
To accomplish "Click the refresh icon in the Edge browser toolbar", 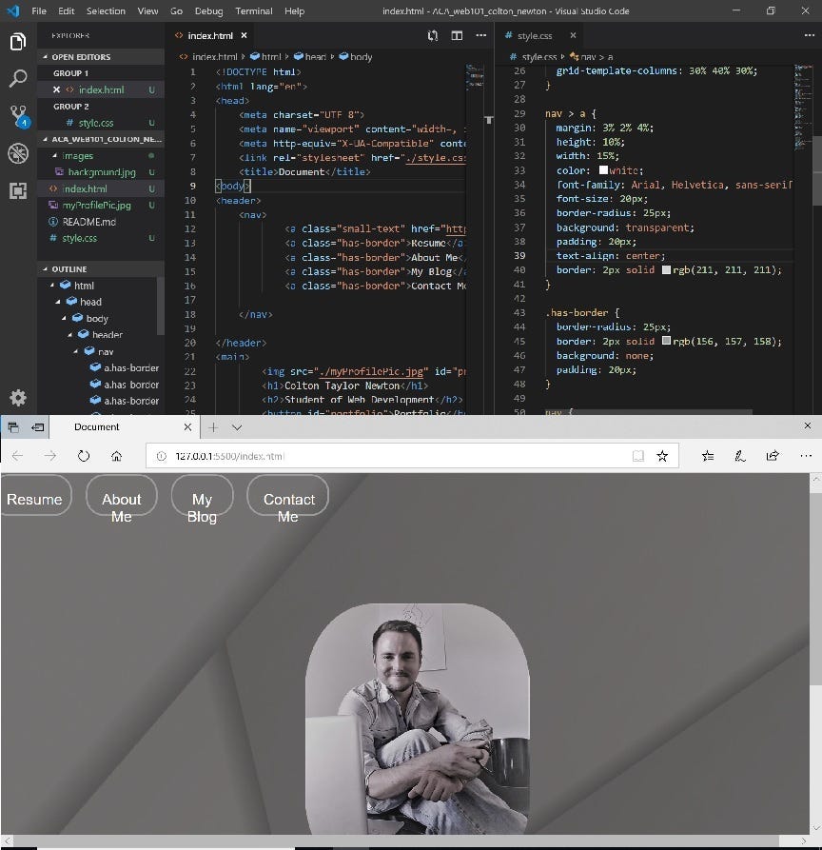I will pos(84,456).
